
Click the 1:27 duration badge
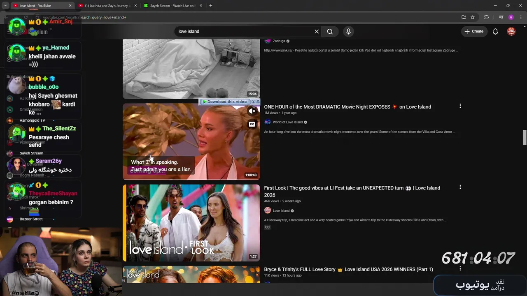[x=253, y=257]
